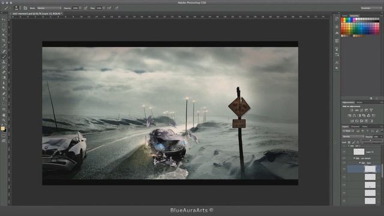Open the layer blend mode dropdown
The image size is (384, 216).
[353, 136]
